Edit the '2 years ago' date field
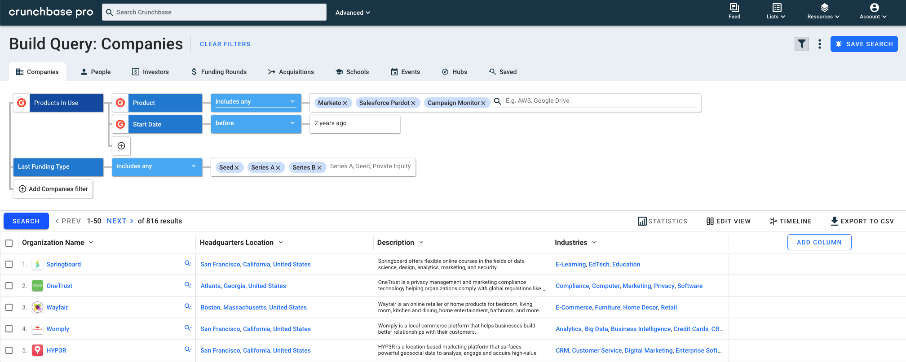Viewport: 906px width, 362px height. (x=354, y=123)
